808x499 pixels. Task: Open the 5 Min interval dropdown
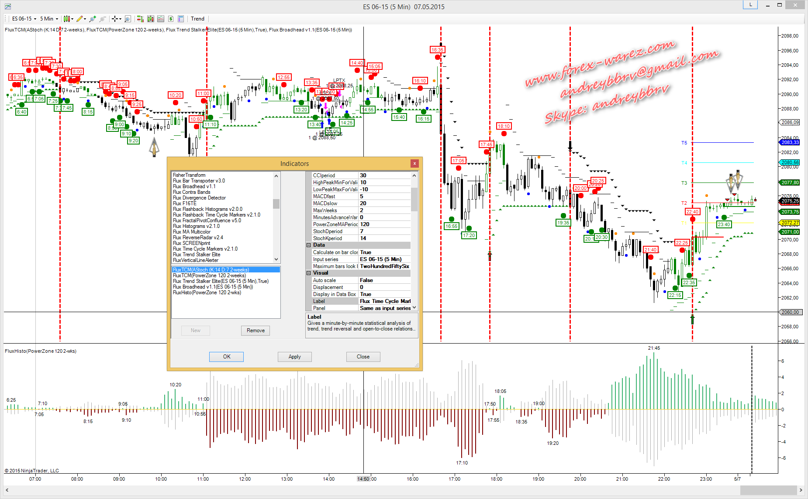[x=49, y=19]
